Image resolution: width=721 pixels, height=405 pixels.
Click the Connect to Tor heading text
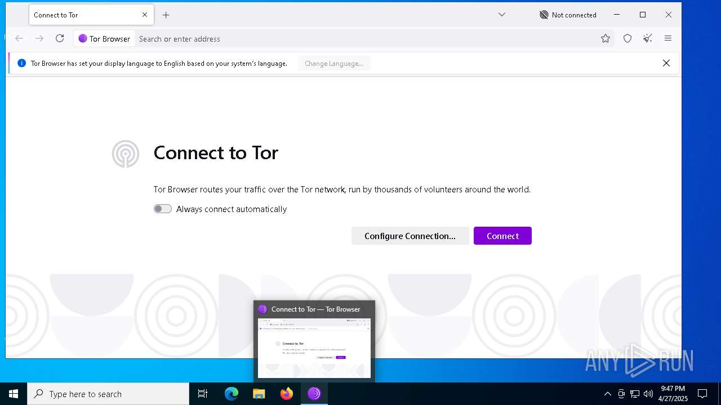pos(216,153)
